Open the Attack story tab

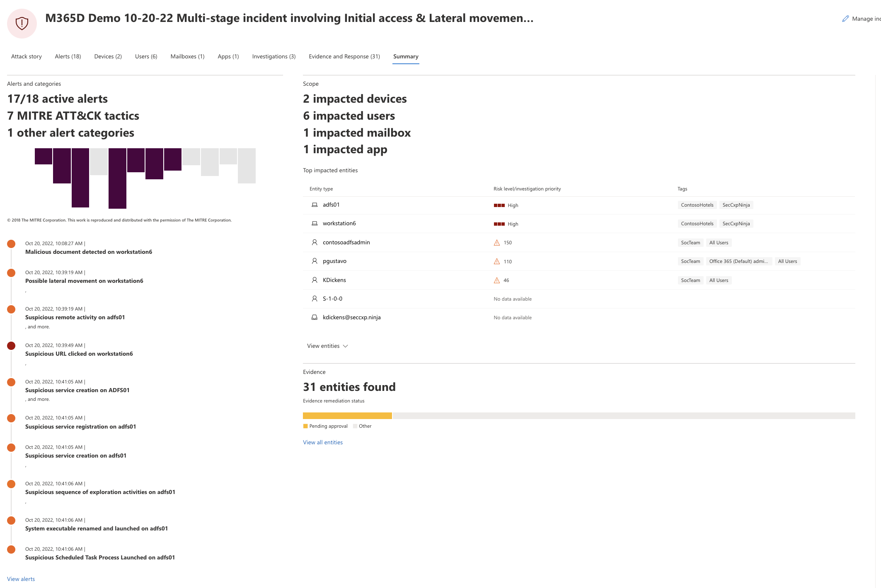27,56
